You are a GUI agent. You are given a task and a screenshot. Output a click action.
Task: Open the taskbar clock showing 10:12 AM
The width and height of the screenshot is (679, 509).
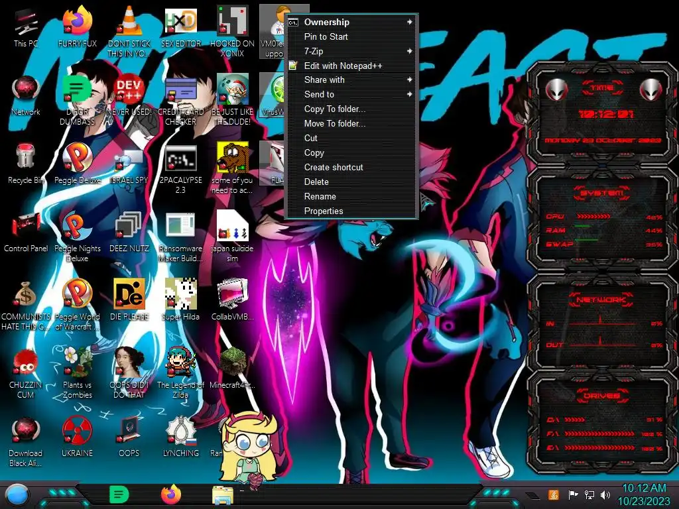pos(644,494)
